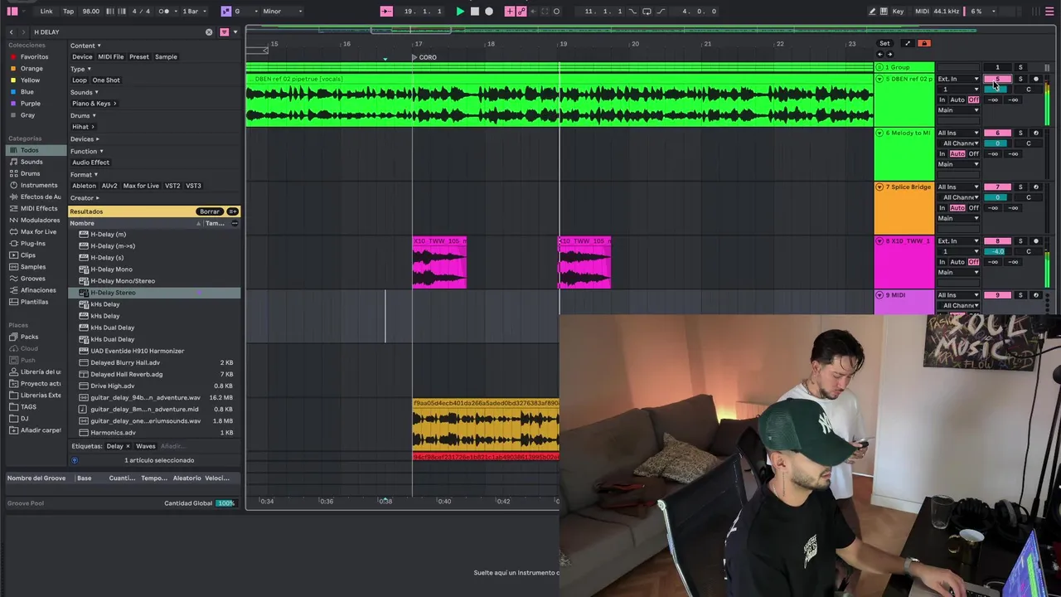The image size is (1061, 597).
Task: Open Packs under Places
Action: pos(29,337)
